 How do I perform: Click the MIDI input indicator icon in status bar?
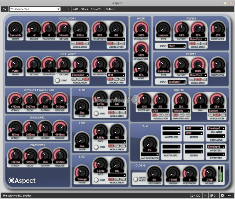(x=205, y=196)
